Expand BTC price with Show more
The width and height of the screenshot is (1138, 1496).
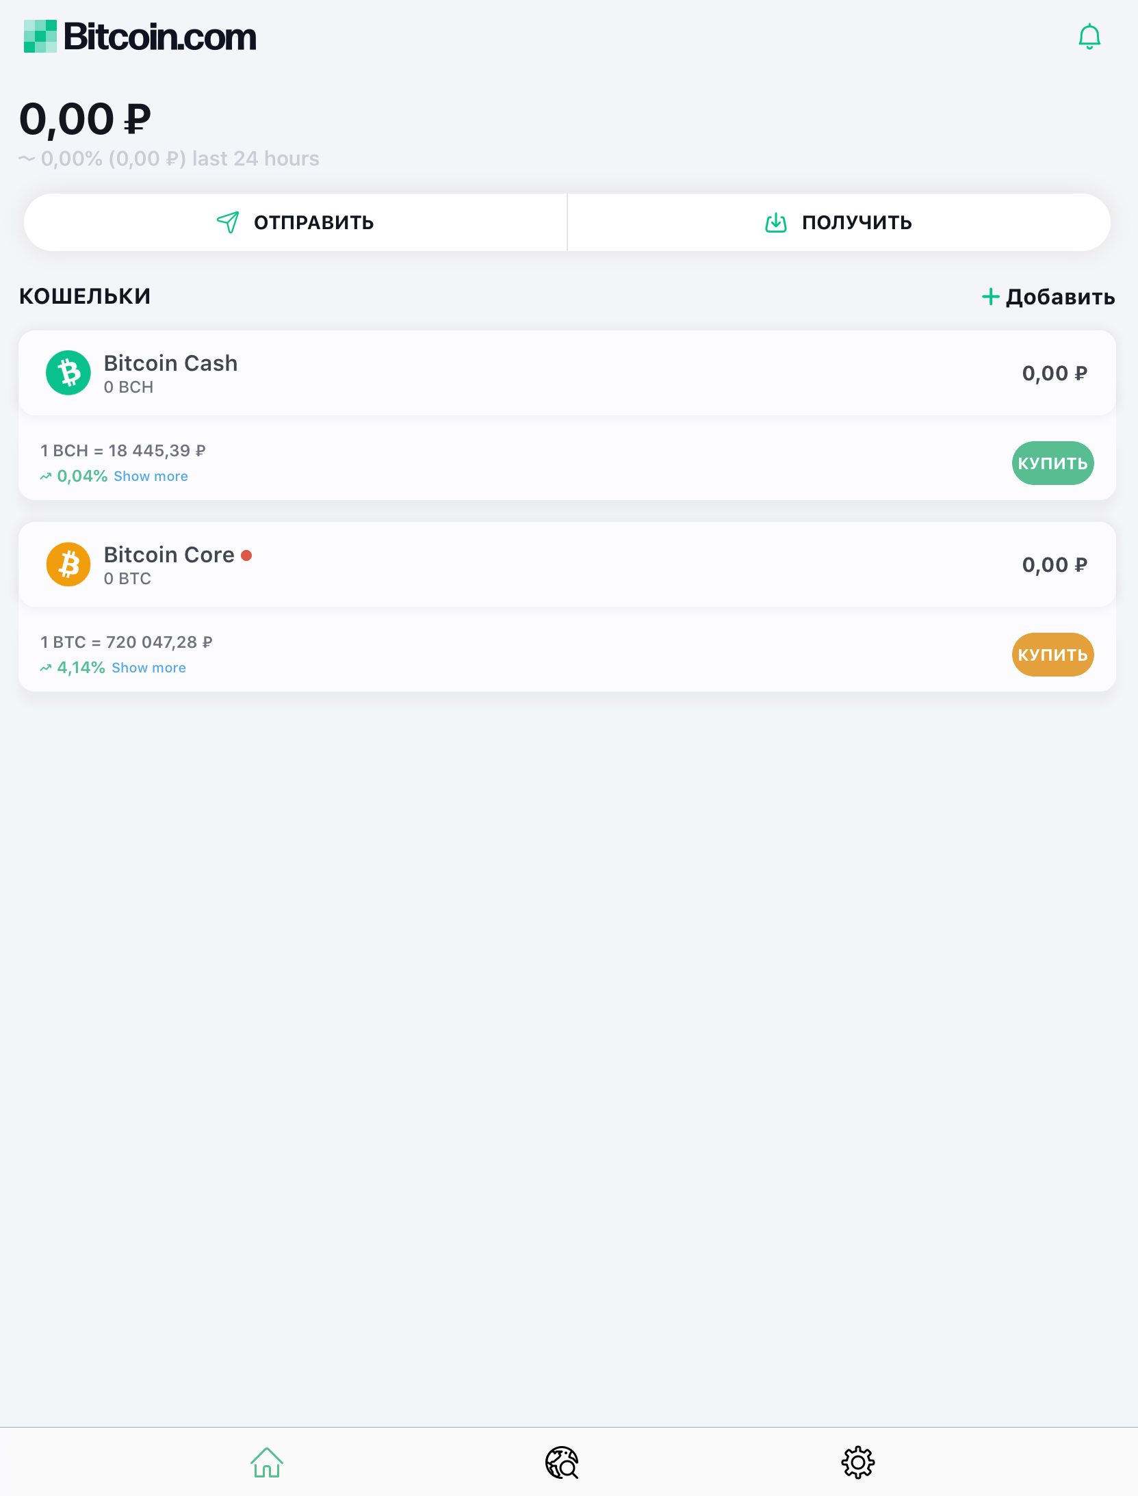pyautogui.click(x=148, y=668)
